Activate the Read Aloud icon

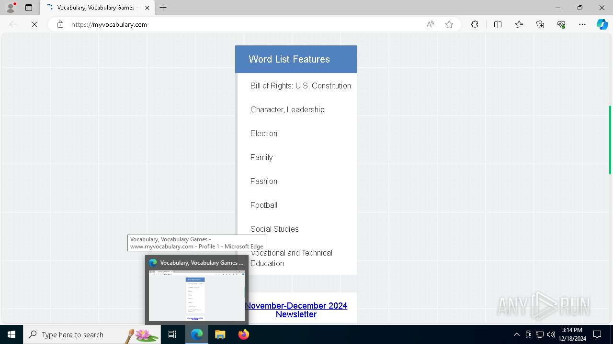[x=430, y=24]
